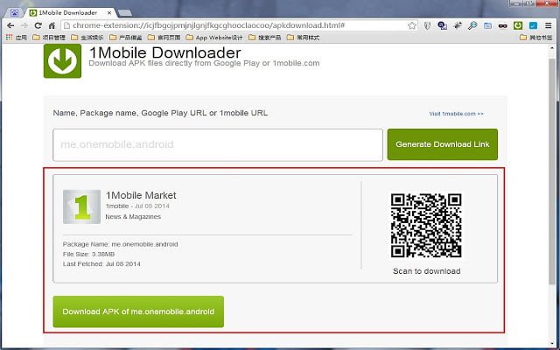
Task: Follow the Visit 1mobile.com link
Action: 456,114
